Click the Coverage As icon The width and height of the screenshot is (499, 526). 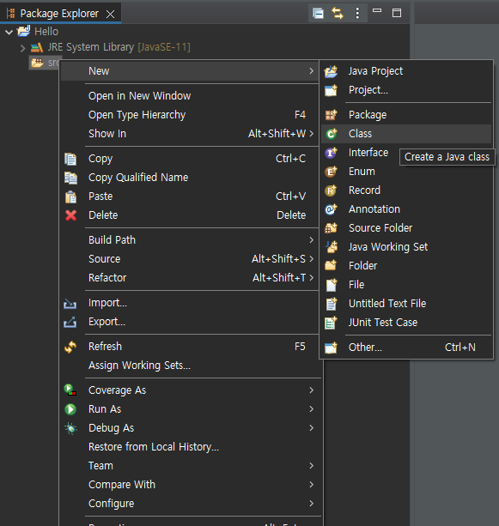coord(70,390)
